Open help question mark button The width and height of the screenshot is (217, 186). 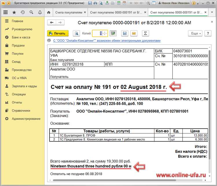click(x=208, y=33)
